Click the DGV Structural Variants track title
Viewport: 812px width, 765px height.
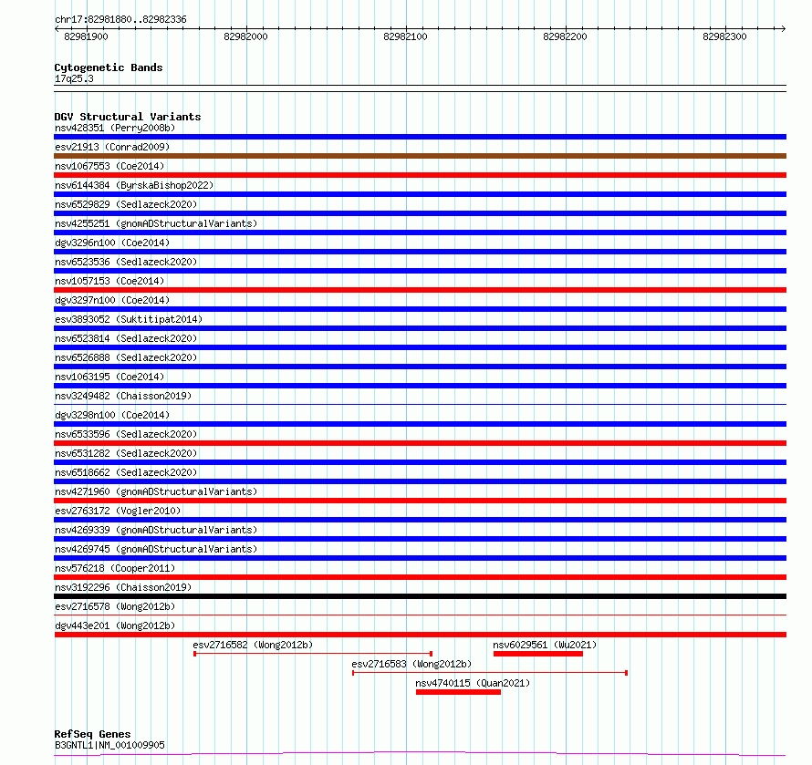pyautogui.click(x=128, y=117)
